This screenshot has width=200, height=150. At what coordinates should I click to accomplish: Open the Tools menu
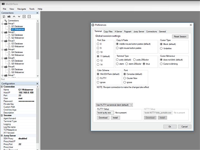[x=32, y=9]
